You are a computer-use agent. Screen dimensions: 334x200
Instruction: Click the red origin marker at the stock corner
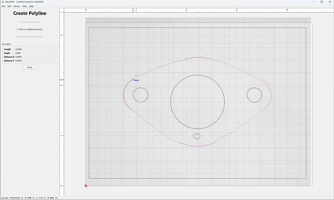click(86, 186)
